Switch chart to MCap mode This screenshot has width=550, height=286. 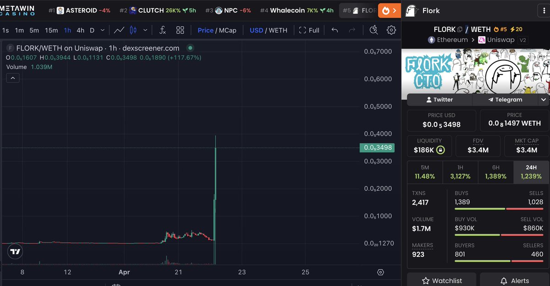point(228,30)
